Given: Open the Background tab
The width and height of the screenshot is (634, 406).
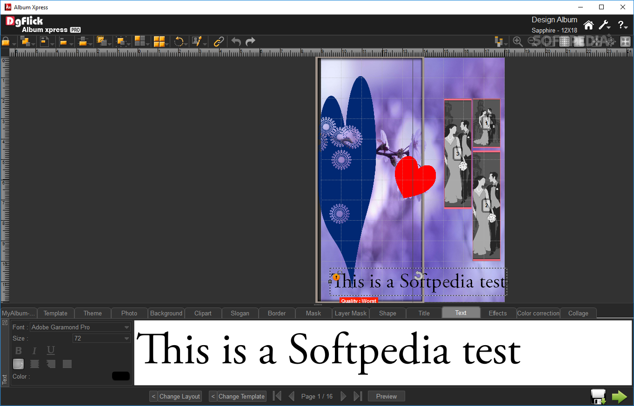Looking at the screenshot, I should point(166,313).
